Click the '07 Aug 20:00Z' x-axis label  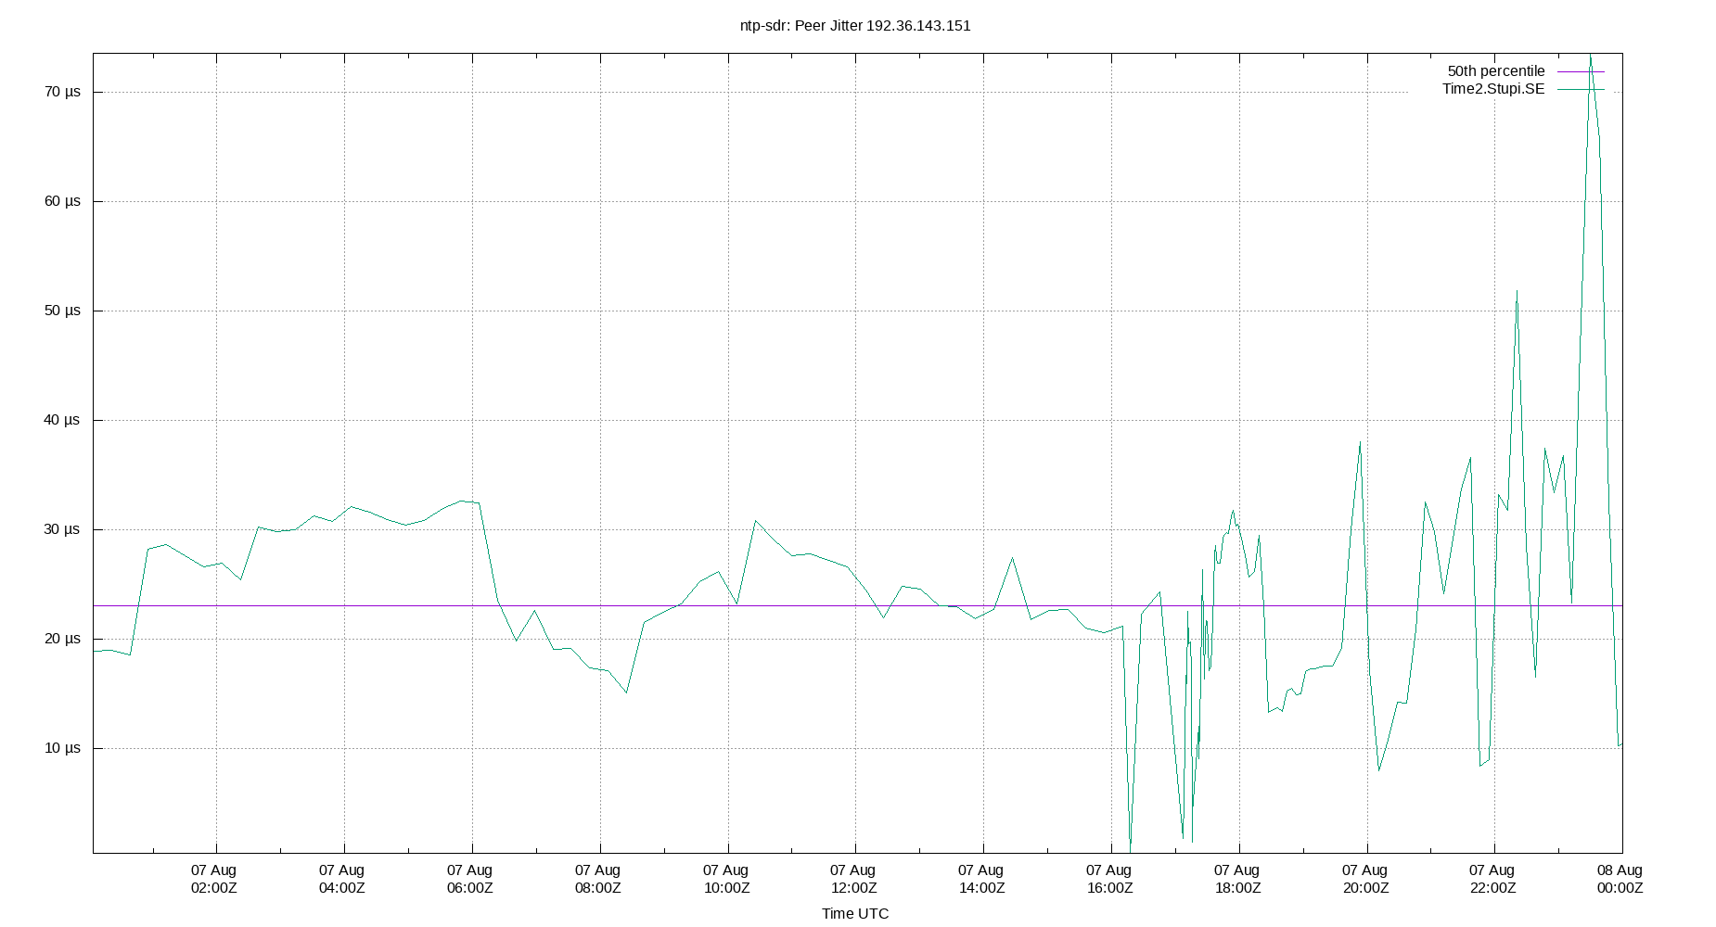coord(1365,879)
